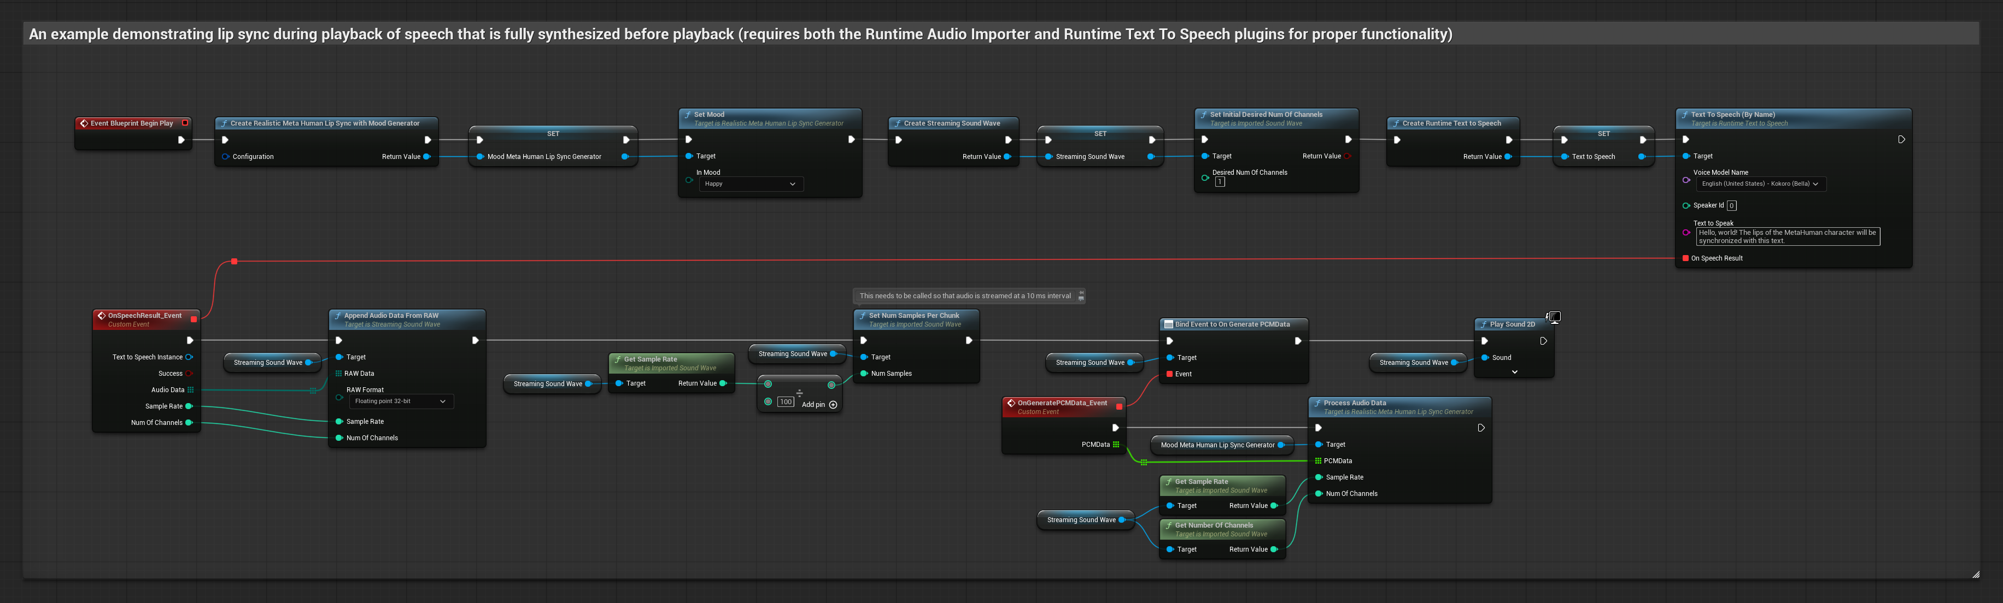Click the Event Blueprint Begin Play node icon
The width and height of the screenshot is (2003, 603).
pyautogui.click(x=84, y=123)
